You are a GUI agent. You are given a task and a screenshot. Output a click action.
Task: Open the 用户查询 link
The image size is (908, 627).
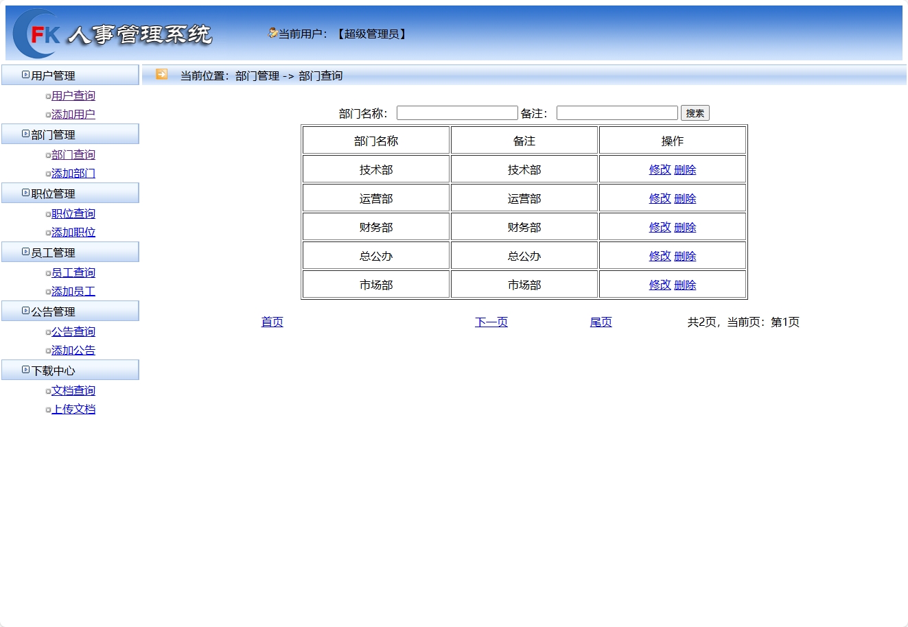[73, 95]
